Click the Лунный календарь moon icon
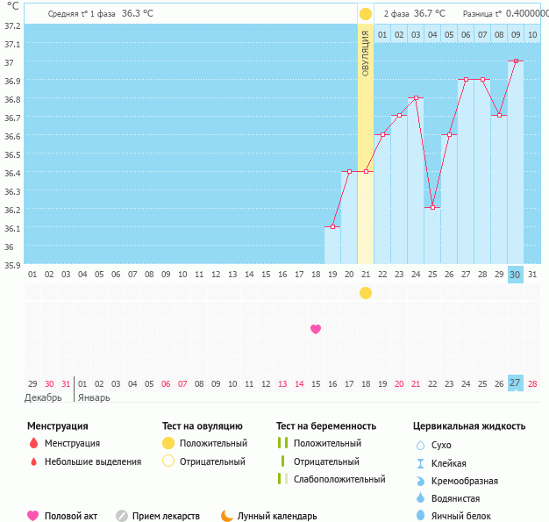Viewport: 549px width, 522px height. coord(227,516)
